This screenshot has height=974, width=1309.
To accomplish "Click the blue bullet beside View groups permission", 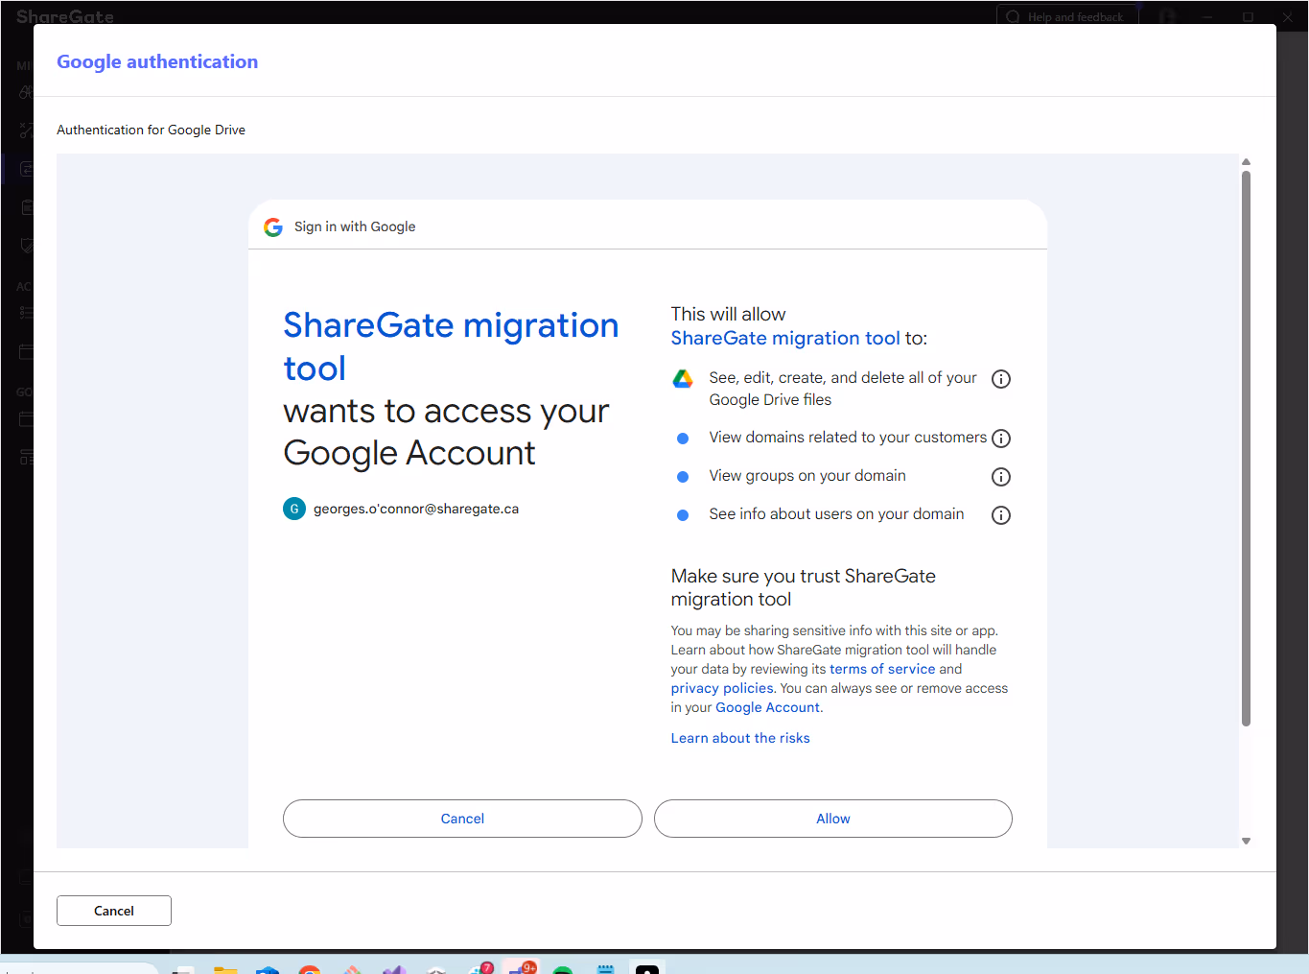I will point(683,477).
